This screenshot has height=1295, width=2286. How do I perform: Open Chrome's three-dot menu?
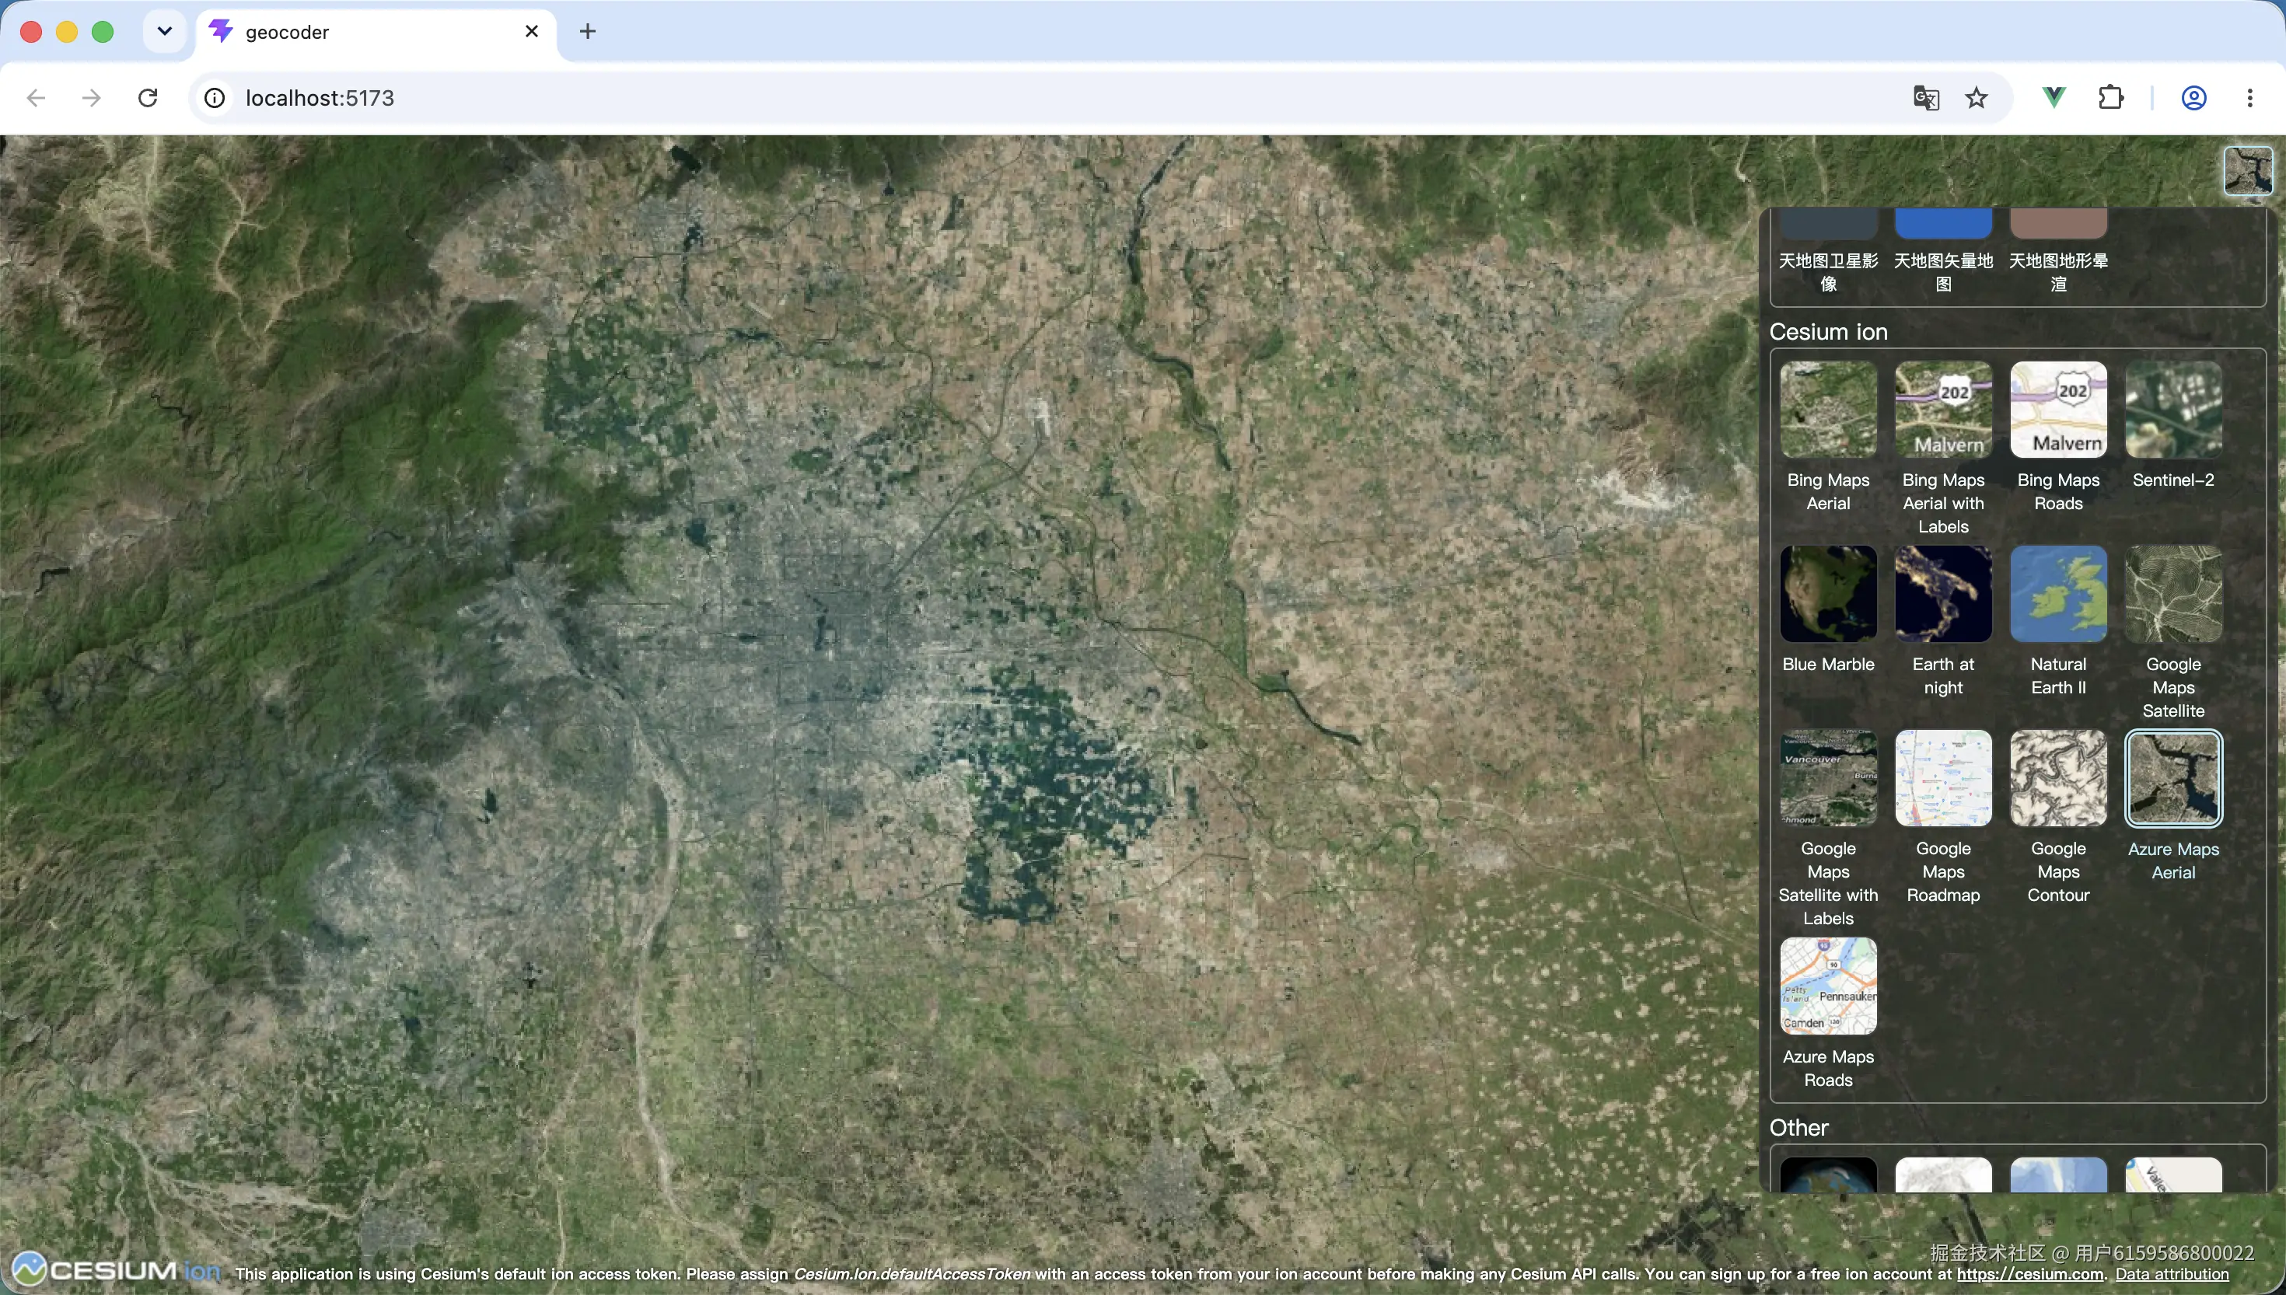pos(2249,98)
